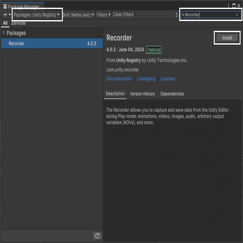Click the 4.0.3 version in the Recorder row
The width and height of the screenshot is (243, 243).
(x=91, y=44)
